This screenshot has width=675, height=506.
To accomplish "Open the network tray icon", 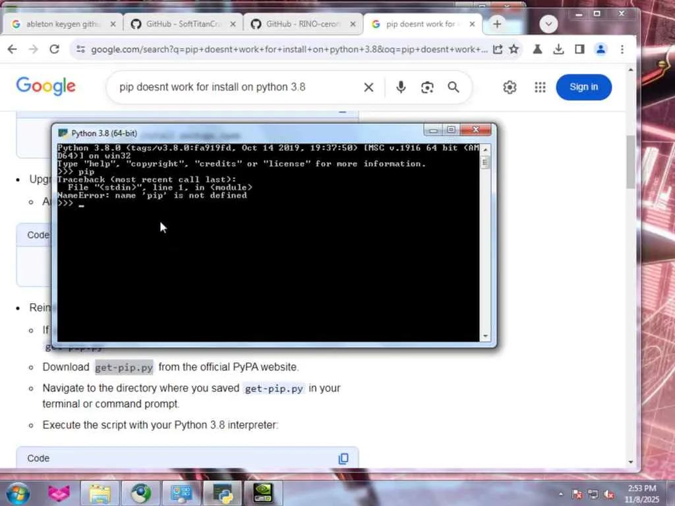I will [x=593, y=494].
